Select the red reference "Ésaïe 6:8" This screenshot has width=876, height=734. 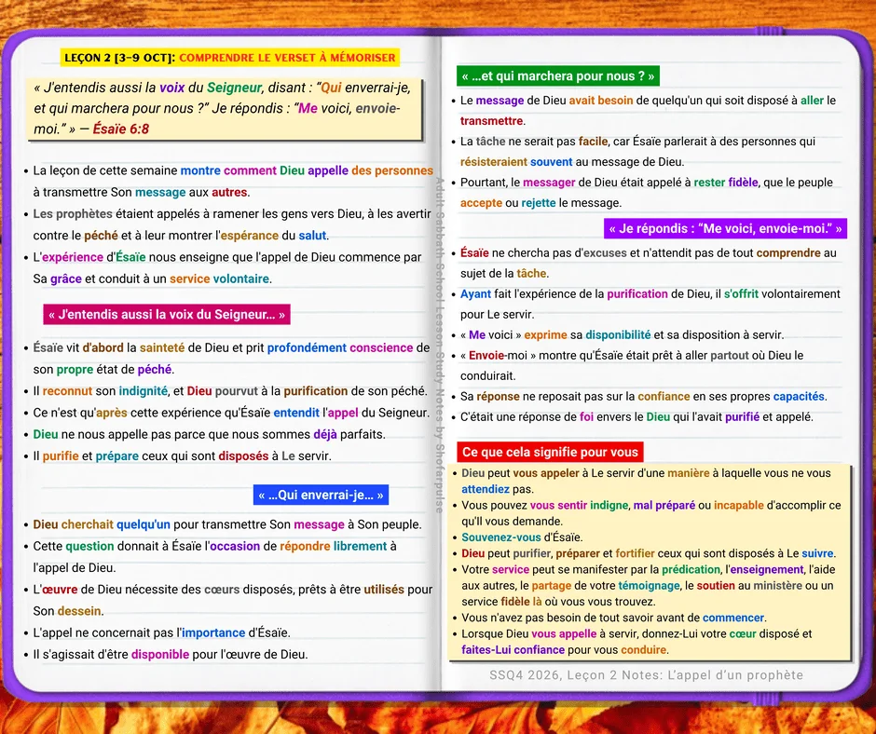[120, 129]
